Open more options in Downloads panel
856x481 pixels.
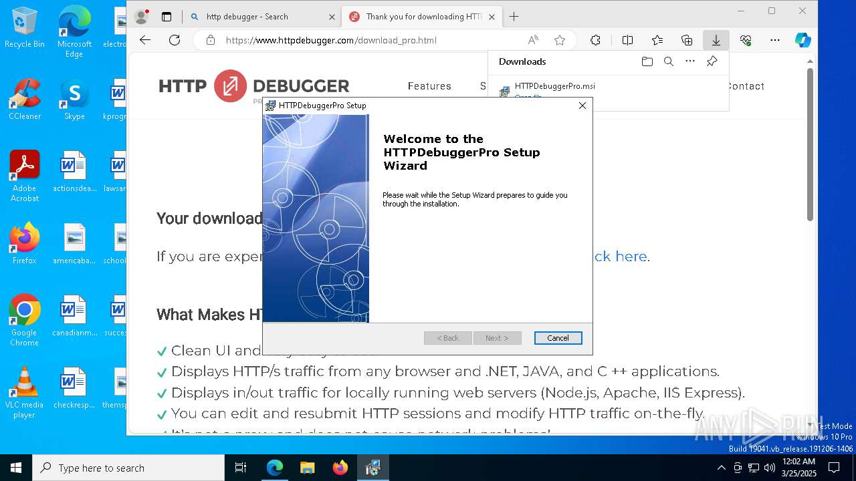(690, 61)
